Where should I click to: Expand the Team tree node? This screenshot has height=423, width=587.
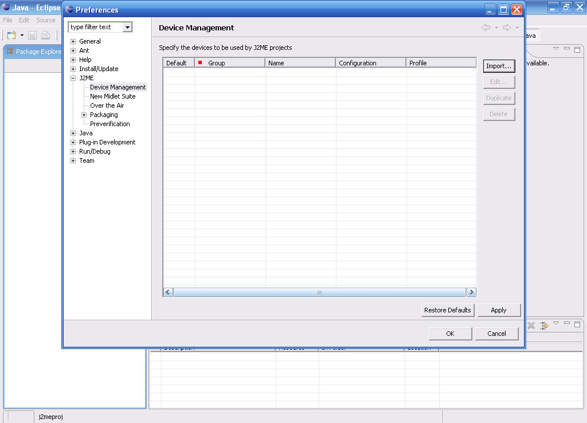click(x=73, y=160)
